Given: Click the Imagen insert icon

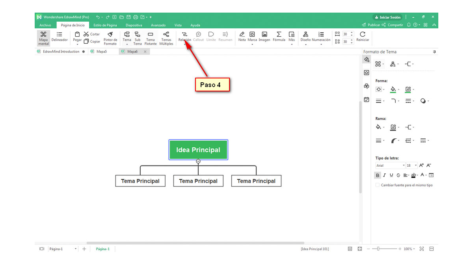Looking at the screenshot, I should coord(264,35).
